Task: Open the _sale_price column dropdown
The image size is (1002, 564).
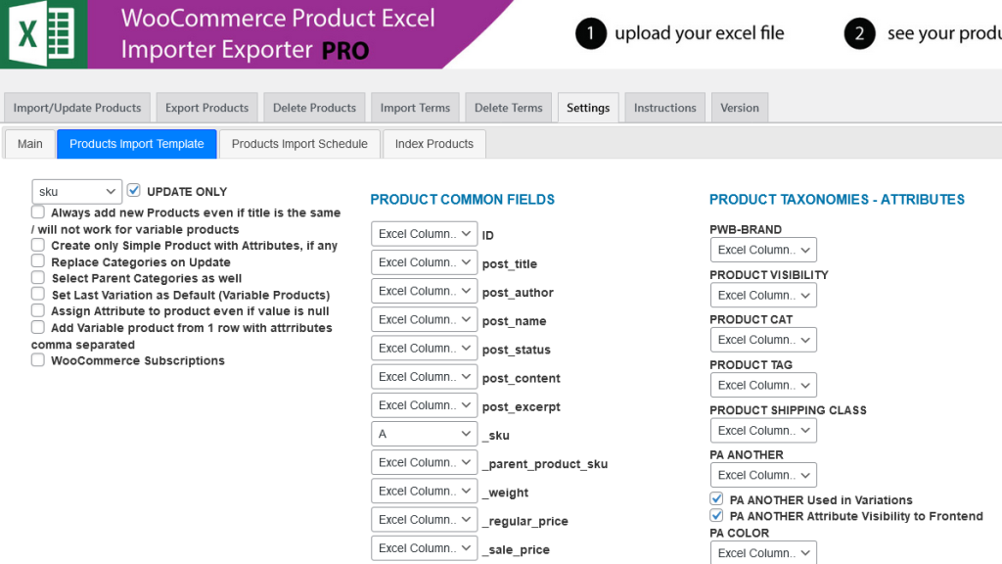Action: click(425, 548)
